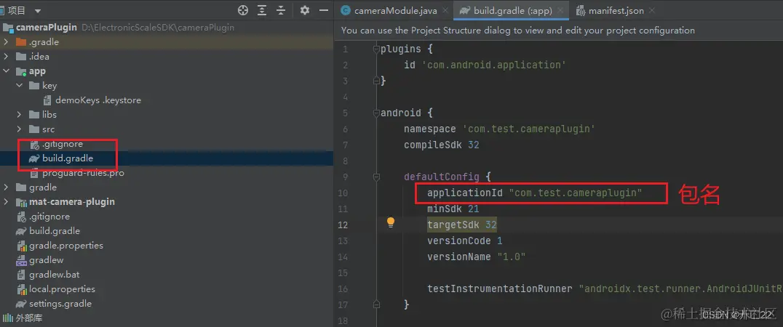Click the external libraries bar chart icon
Screen dimensions: 783x327
[x=7, y=318]
